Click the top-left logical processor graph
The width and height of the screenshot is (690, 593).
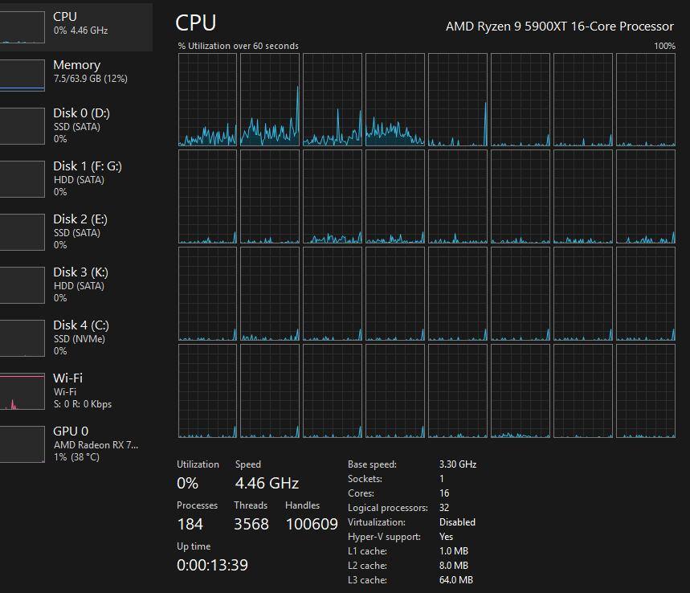pos(207,100)
